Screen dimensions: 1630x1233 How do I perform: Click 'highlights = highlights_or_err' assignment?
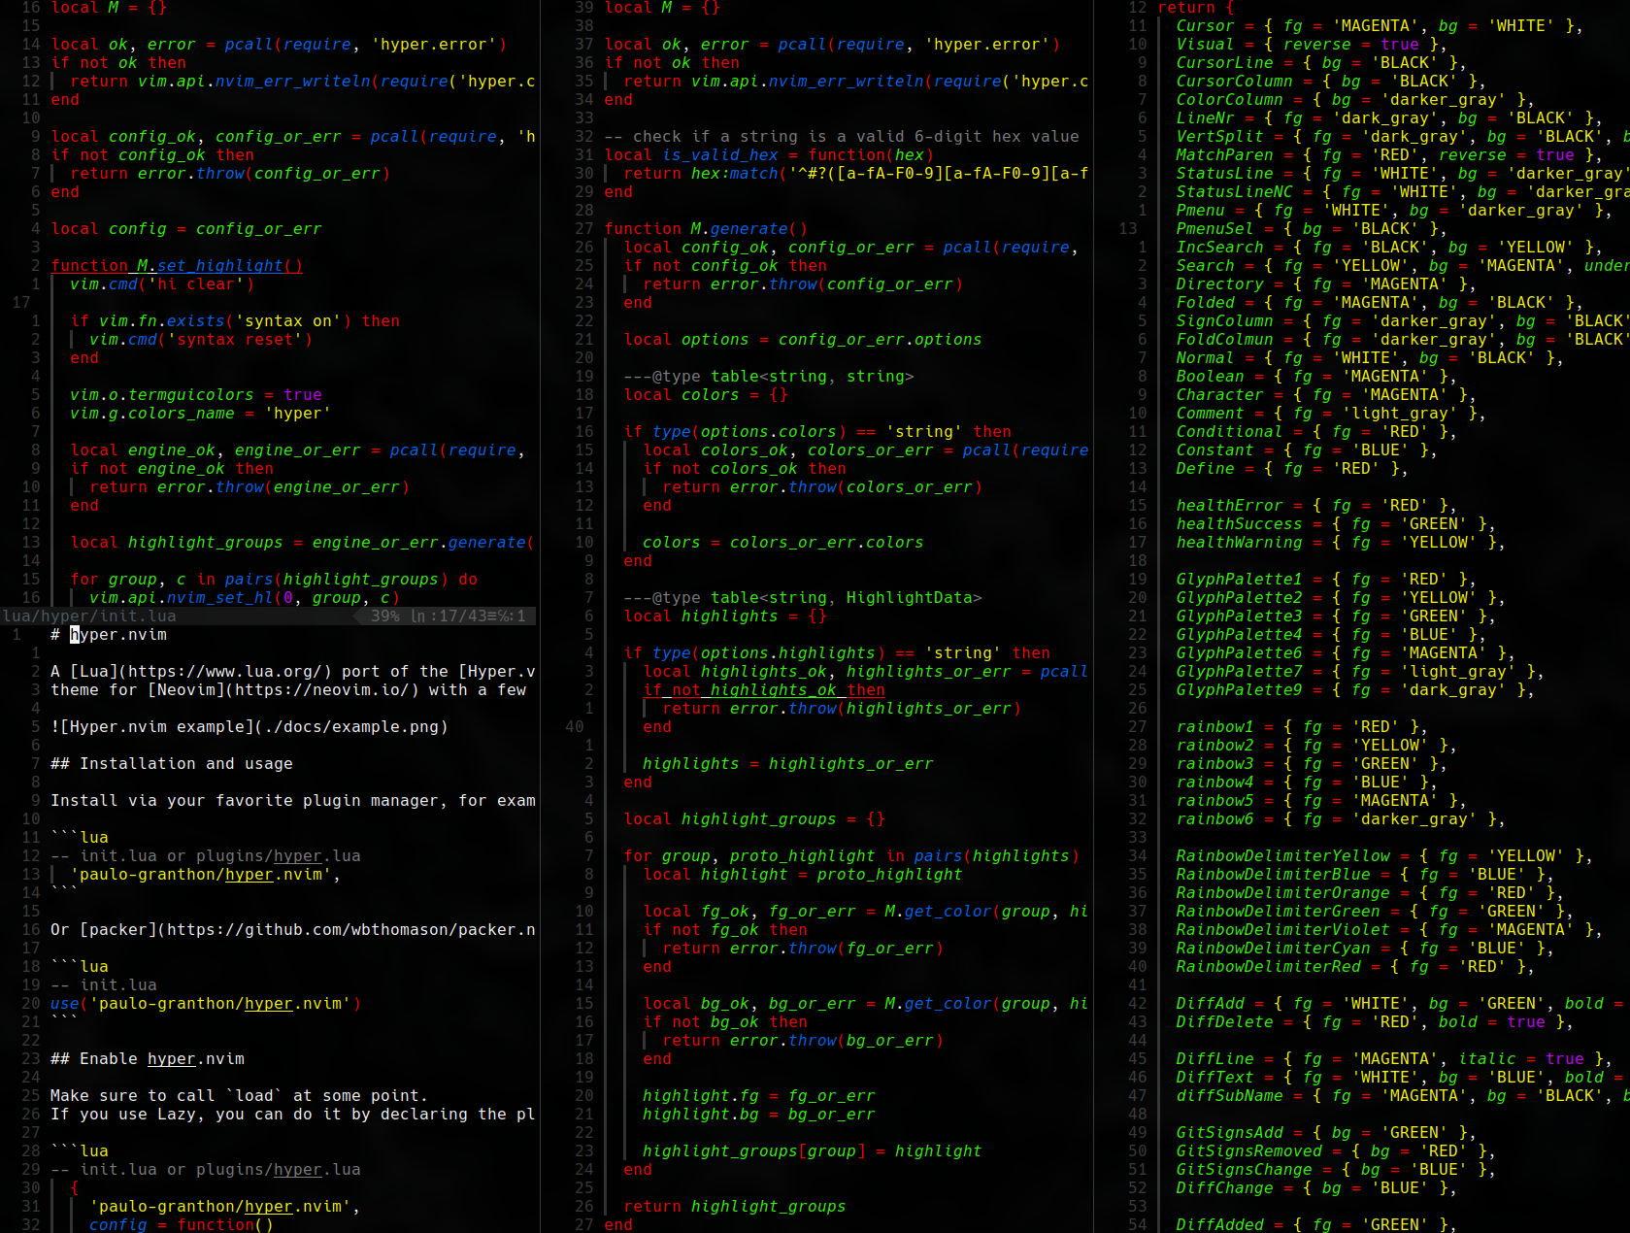click(x=788, y=763)
